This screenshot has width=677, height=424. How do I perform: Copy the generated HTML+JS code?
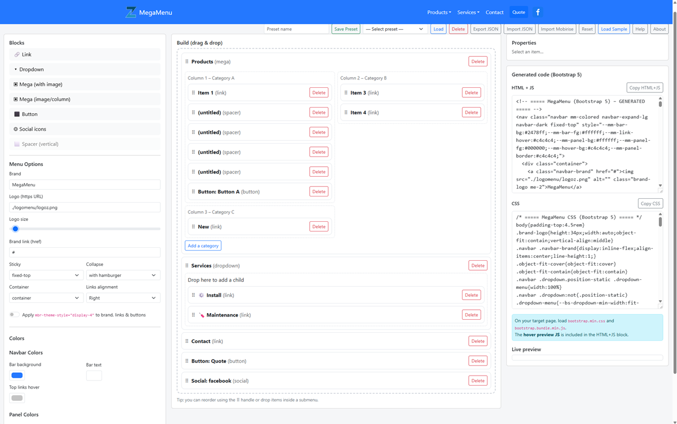tap(645, 88)
